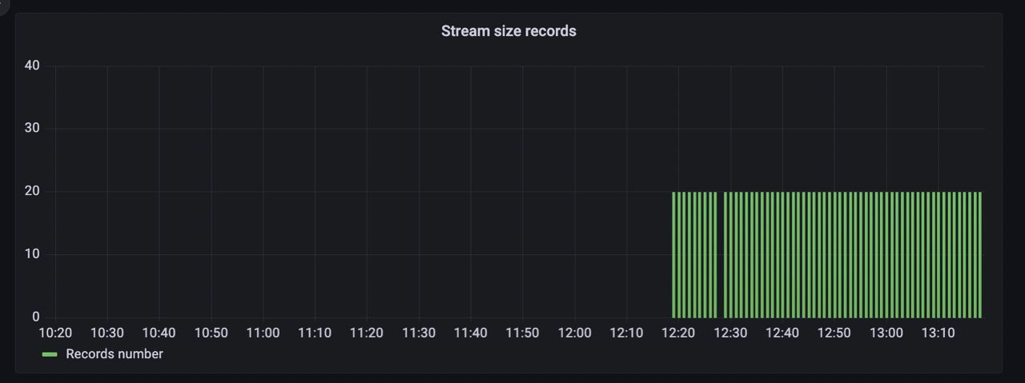Click the 13:00 time axis label
This screenshot has height=383, width=1025.
(886, 333)
